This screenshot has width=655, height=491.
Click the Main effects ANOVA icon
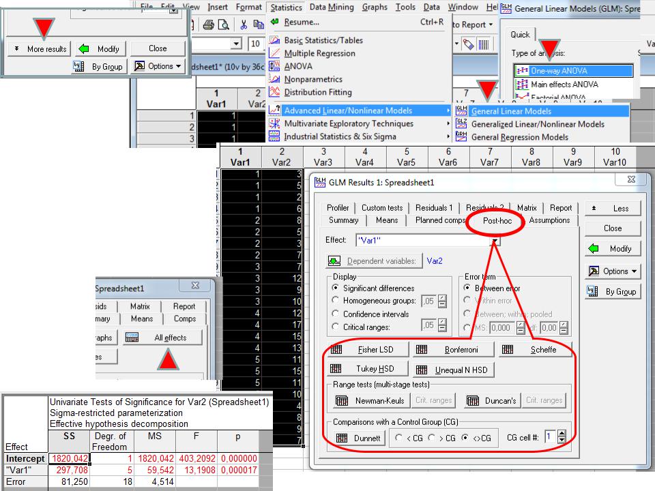coord(522,85)
